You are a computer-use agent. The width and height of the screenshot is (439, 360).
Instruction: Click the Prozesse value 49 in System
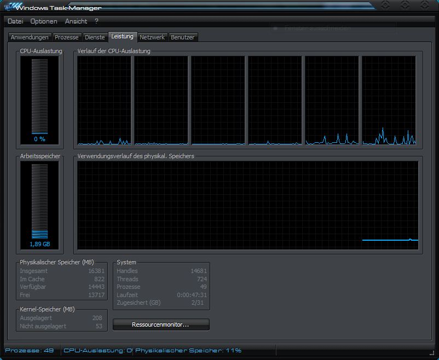click(204, 287)
